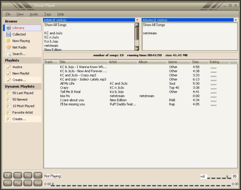241x190 pixels.
Task: Open the Now Playing view
Action: coord(21,41)
